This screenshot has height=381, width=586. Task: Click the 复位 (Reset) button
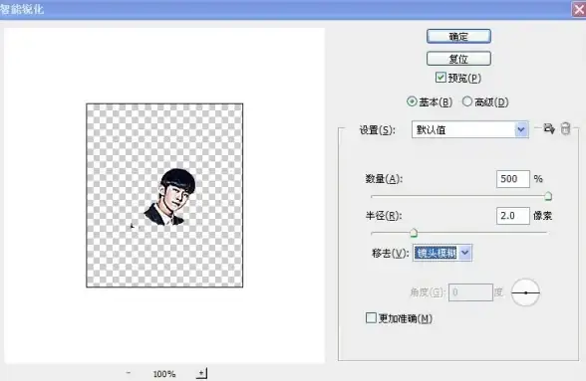tap(458, 59)
